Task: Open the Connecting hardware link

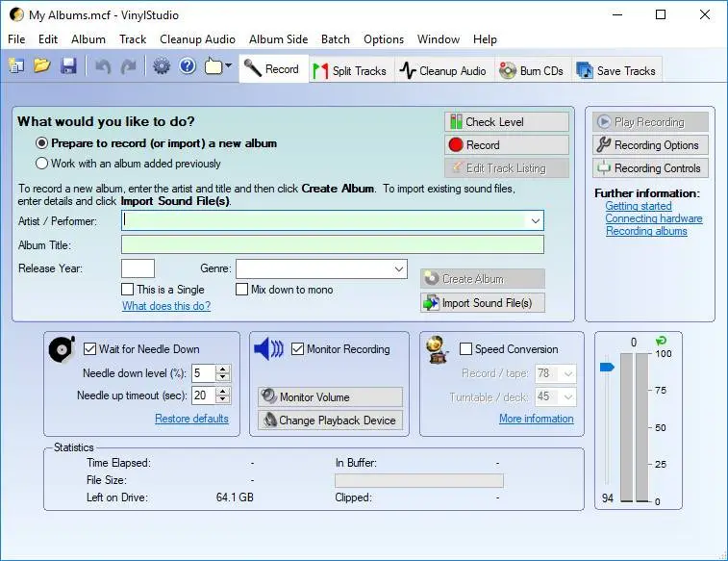Action: click(x=654, y=218)
